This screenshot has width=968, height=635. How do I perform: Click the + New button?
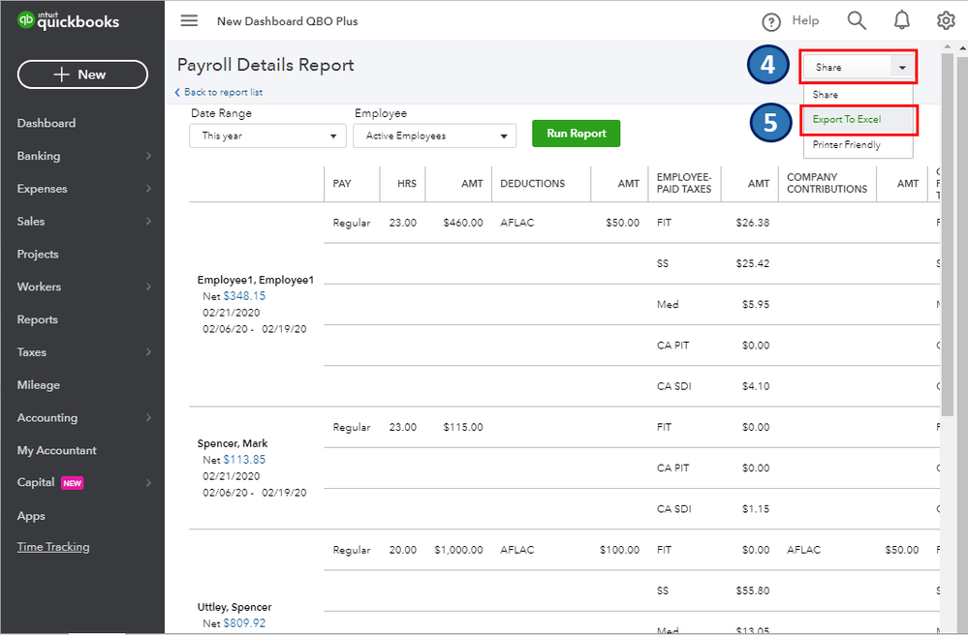[82, 75]
